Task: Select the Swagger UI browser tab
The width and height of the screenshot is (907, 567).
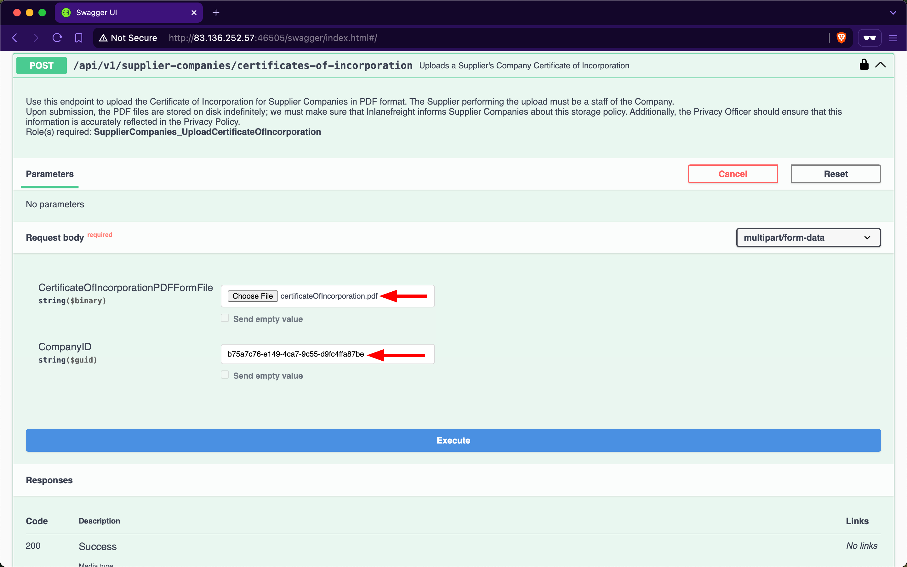Action: [128, 13]
